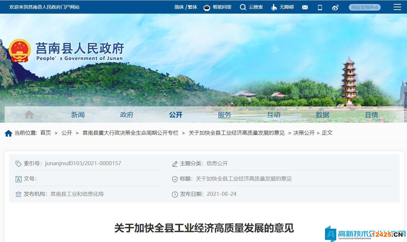Open the Weibo icon link
The height and width of the screenshot is (242, 407).
[335, 7]
